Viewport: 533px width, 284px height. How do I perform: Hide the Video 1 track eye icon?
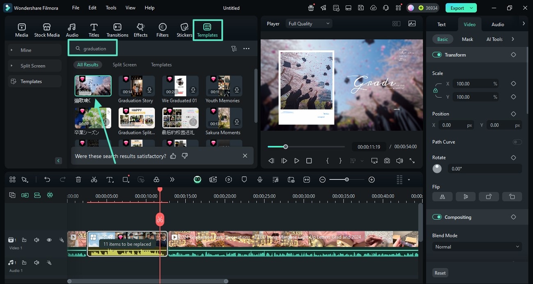(x=49, y=240)
